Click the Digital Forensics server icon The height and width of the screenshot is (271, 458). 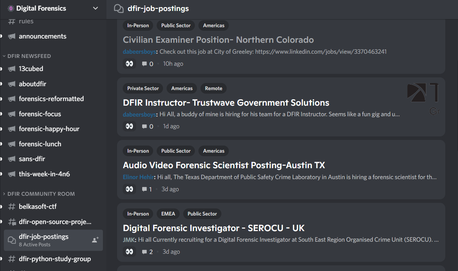11,8
